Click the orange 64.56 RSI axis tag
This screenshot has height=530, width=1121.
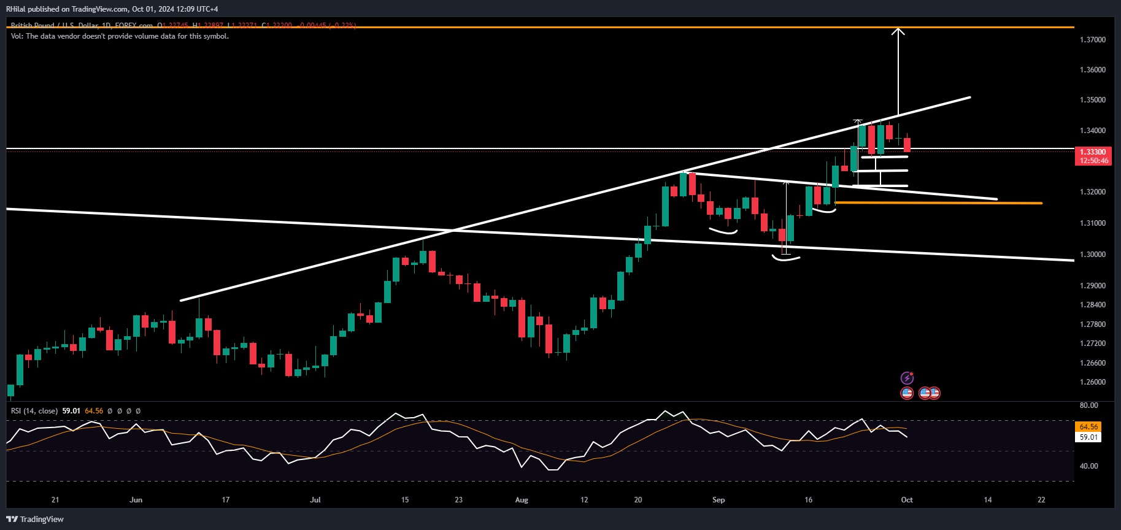coord(1088,426)
